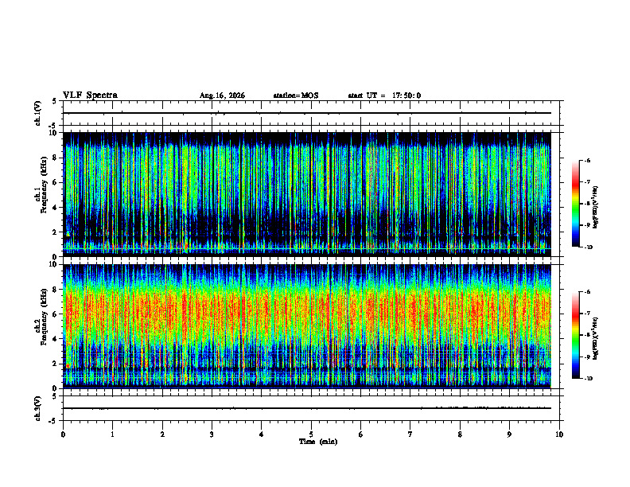Click the ch.1 spectrogram plot area
Viewport: 630px width, 487px height.
click(307, 194)
